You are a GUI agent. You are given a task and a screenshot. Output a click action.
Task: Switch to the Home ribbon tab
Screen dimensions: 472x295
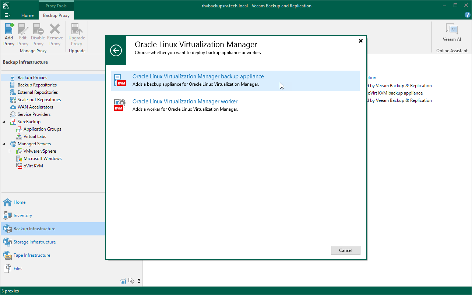point(27,15)
